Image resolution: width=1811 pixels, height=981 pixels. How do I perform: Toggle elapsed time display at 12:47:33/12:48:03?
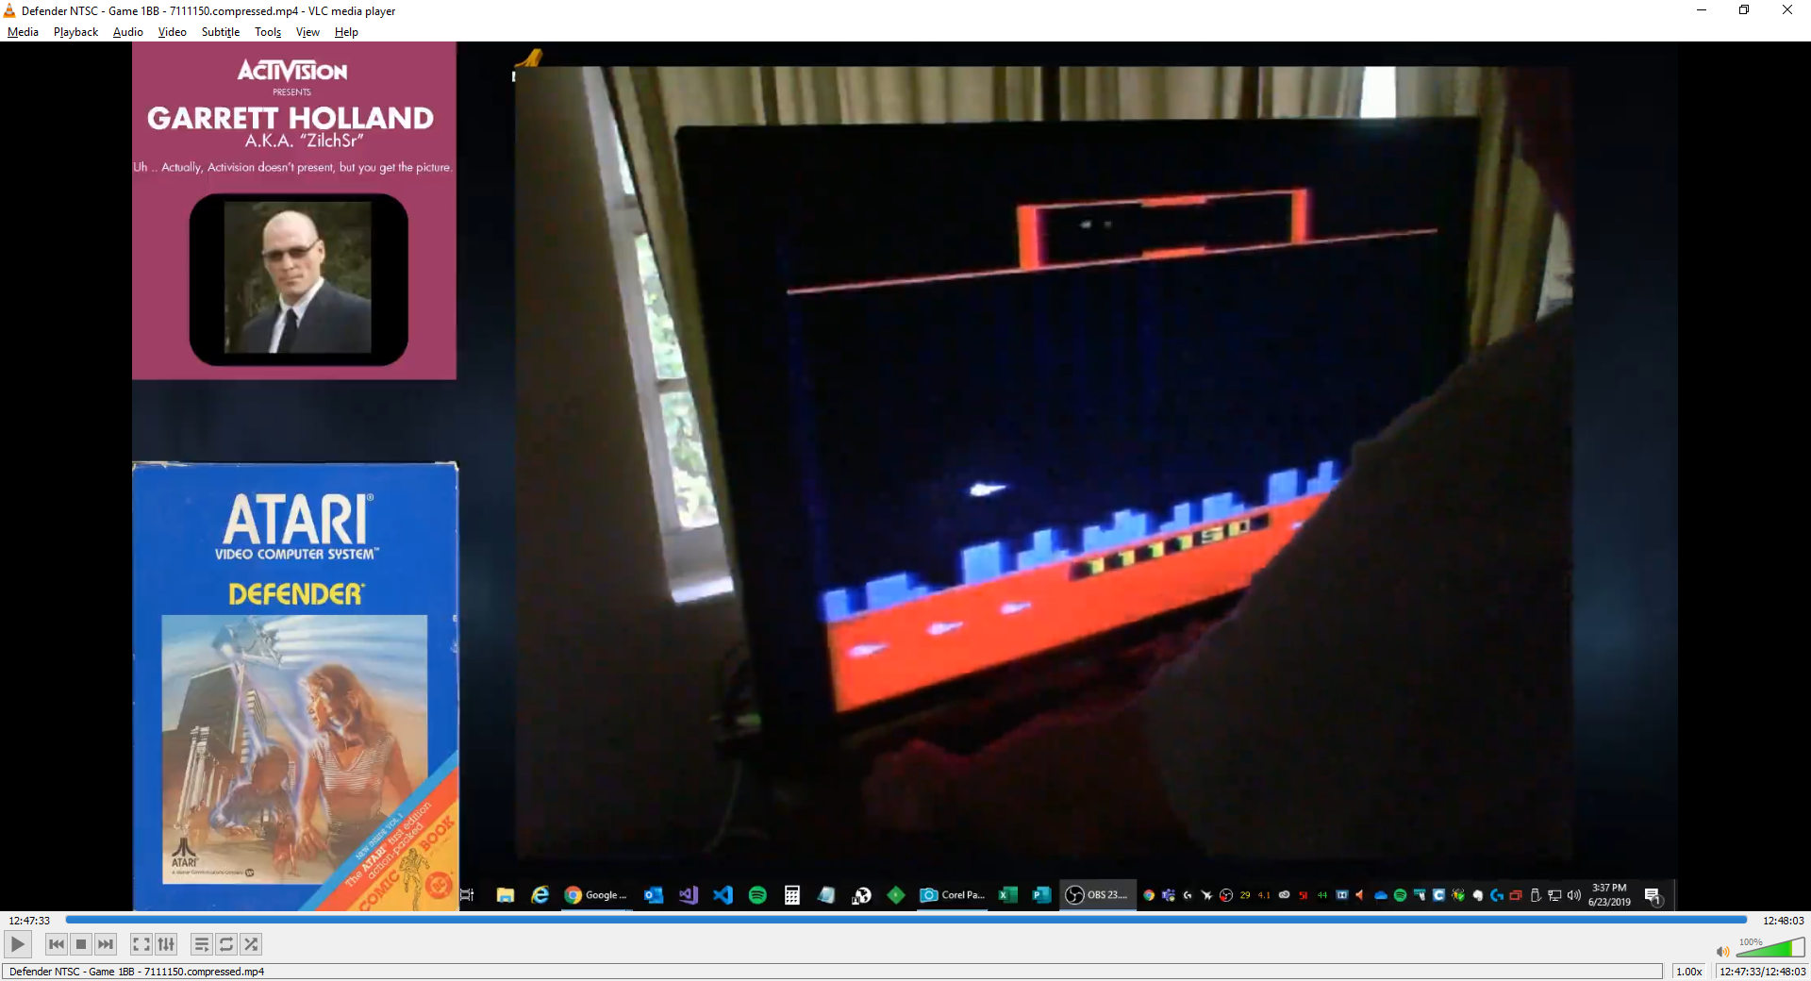(1762, 972)
